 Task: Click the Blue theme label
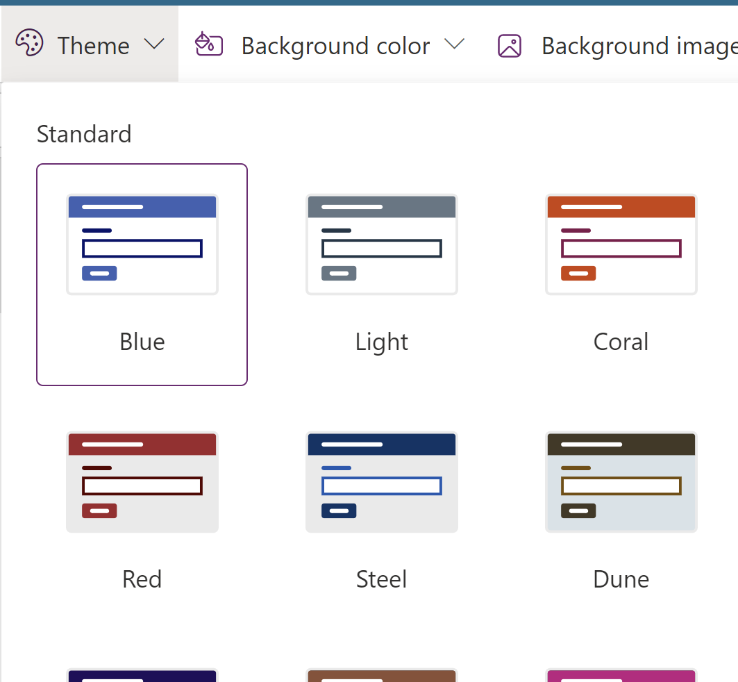click(x=142, y=341)
